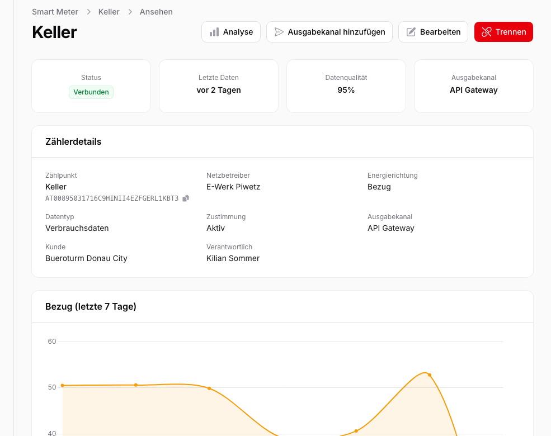Click the green Verbunden status badge
This screenshot has height=436, width=551.
(x=91, y=92)
